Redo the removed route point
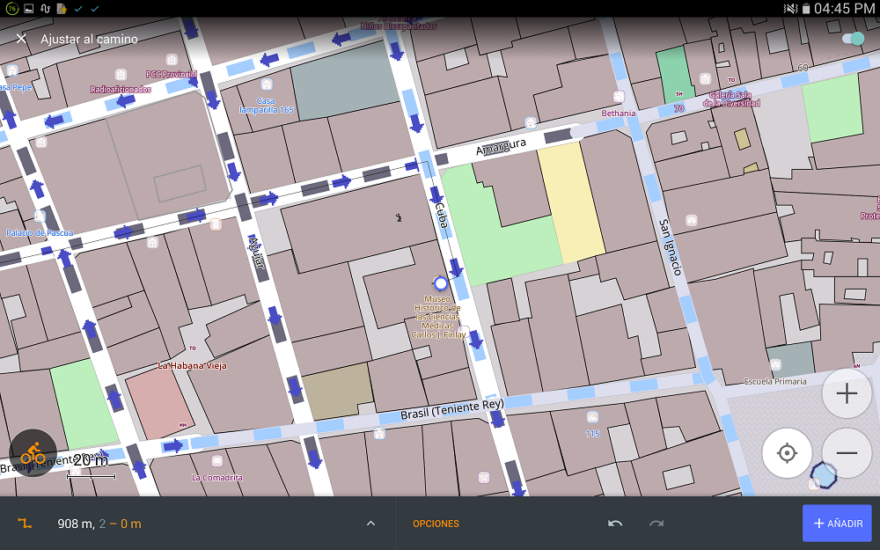Screen dimensions: 880x550 coord(656,524)
